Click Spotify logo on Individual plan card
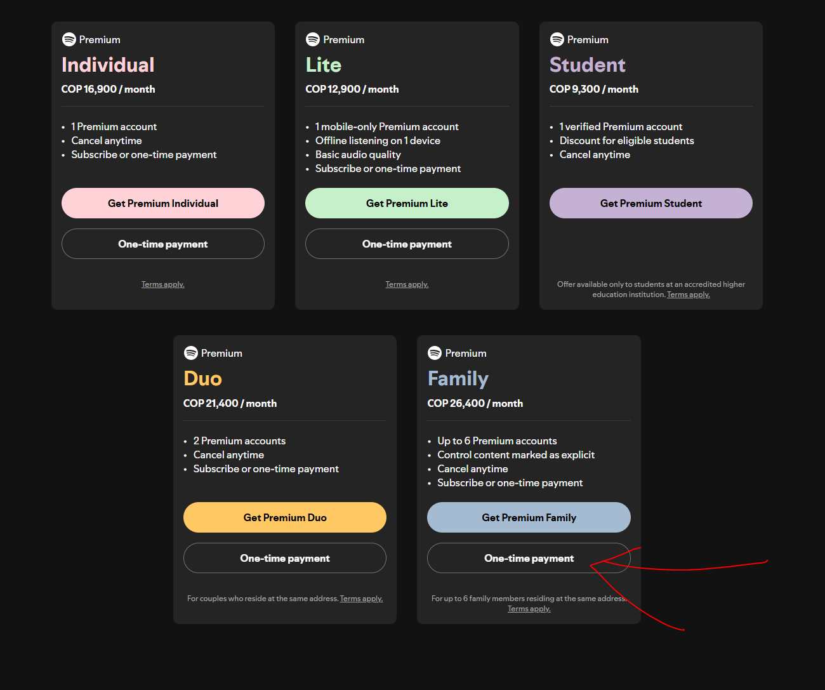825x690 pixels. (x=69, y=39)
